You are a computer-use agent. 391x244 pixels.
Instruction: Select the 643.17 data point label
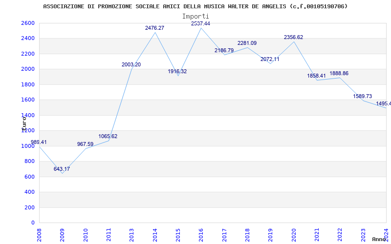tap(62, 169)
